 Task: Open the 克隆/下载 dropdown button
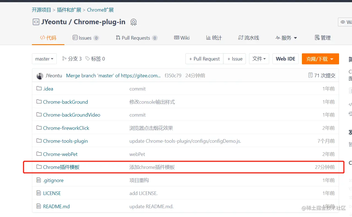click(x=320, y=59)
